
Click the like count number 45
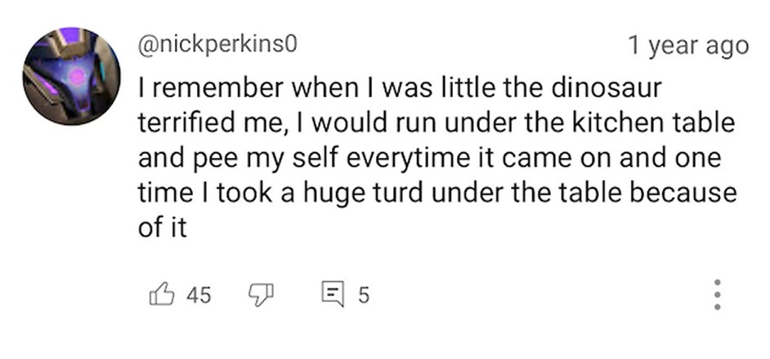coord(199,294)
